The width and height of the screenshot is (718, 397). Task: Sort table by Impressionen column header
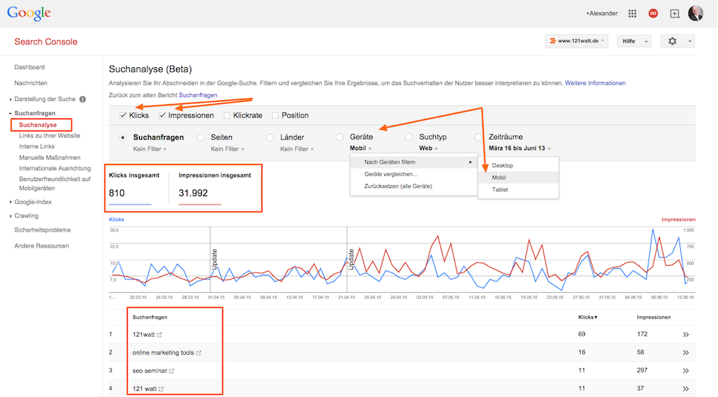[x=654, y=317]
